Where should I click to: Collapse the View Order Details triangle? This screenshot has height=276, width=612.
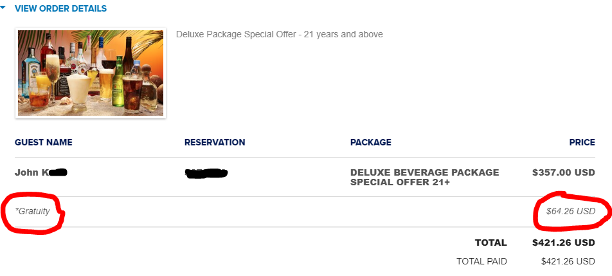tap(3, 8)
